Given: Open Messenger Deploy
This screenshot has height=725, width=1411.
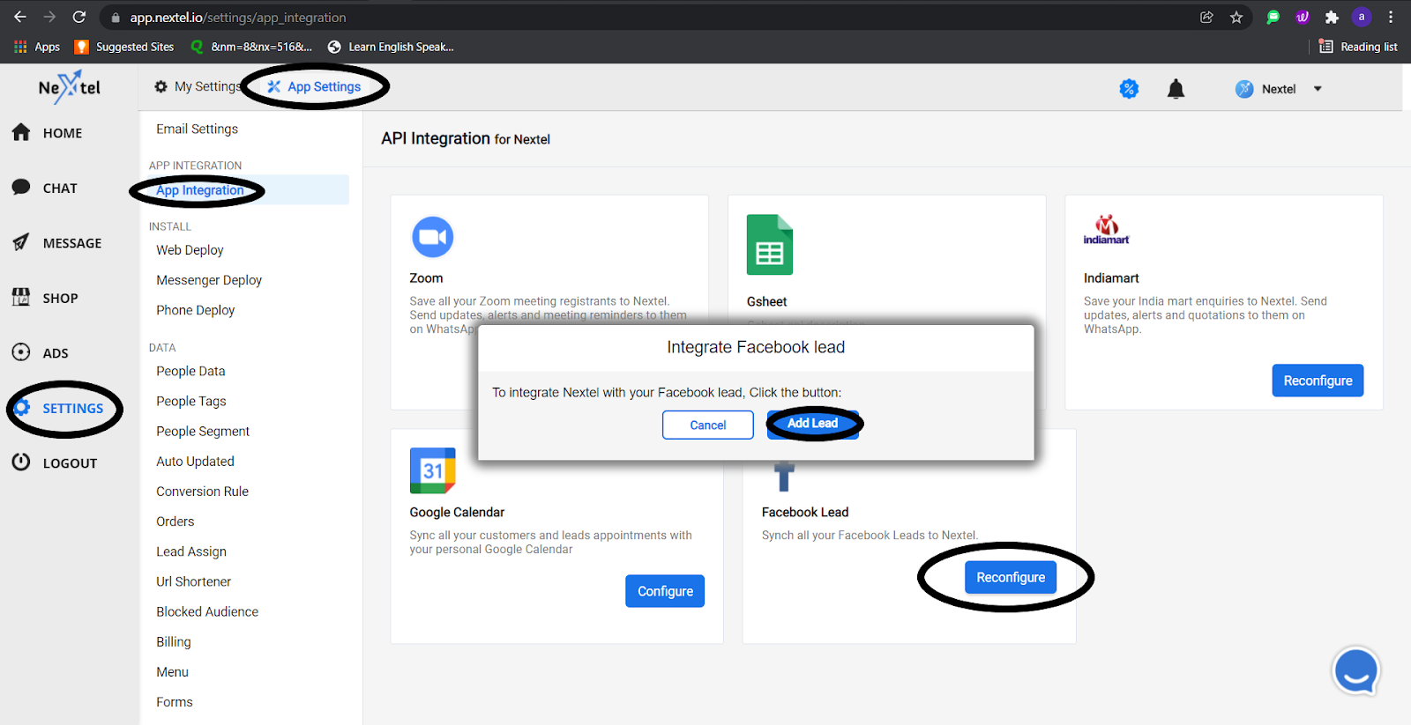Looking at the screenshot, I should (209, 280).
